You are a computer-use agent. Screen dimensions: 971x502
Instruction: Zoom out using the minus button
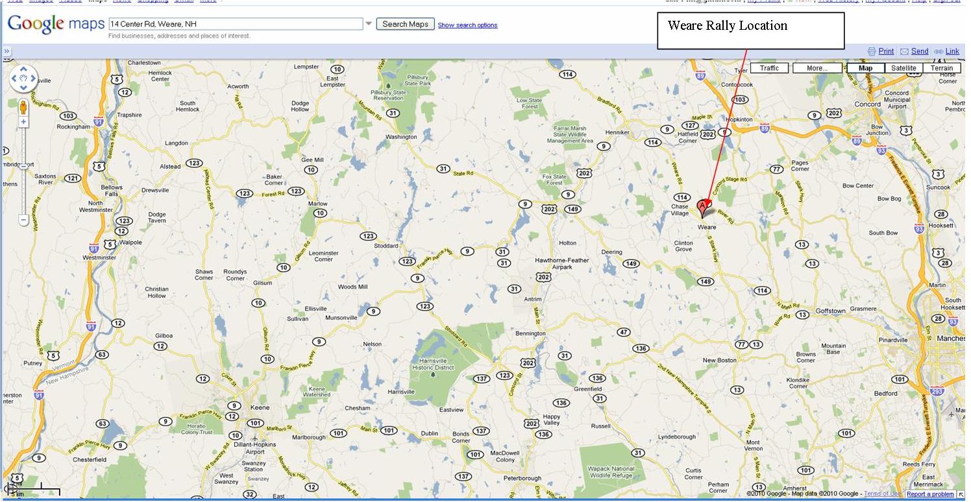click(x=24, y=220)
